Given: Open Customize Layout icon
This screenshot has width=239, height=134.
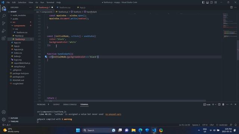Looking at the screenshot, I should [215, 3].
